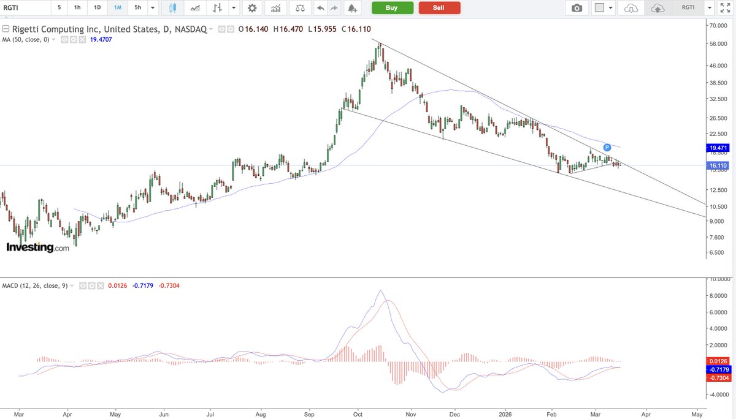
Task: Hide the MA 50 indicator eye icon
Action: click(x=64, y=39)
